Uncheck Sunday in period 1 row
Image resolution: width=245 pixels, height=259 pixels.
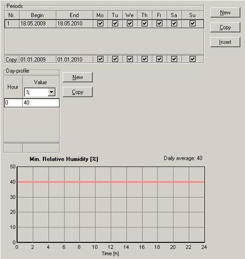coord(192,24)
